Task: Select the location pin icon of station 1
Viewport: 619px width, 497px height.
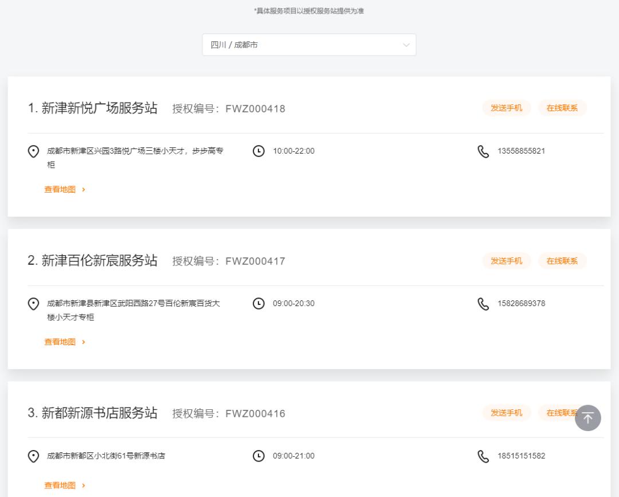Action: 33,151
